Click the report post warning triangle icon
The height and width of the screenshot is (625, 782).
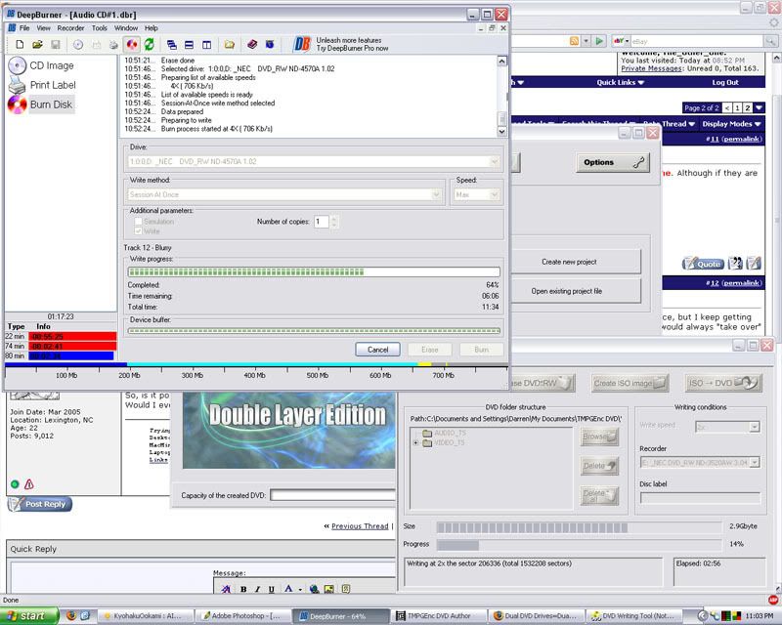(29, 484)
